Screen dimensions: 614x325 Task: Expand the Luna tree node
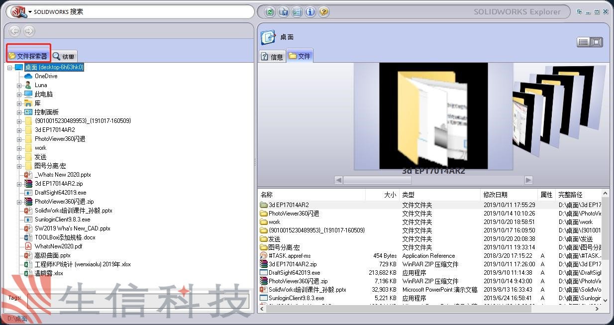[19, 85]
